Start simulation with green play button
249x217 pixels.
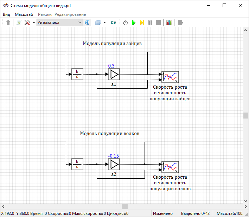(134, 23)
